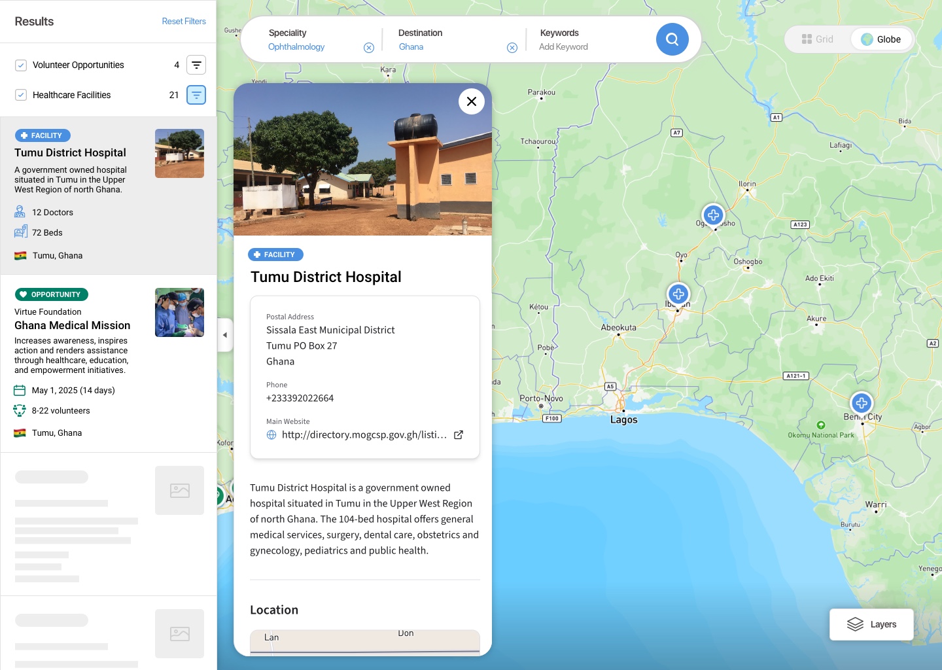Uncheck the Healthcare Facilities checkbox

coord(21,95)
